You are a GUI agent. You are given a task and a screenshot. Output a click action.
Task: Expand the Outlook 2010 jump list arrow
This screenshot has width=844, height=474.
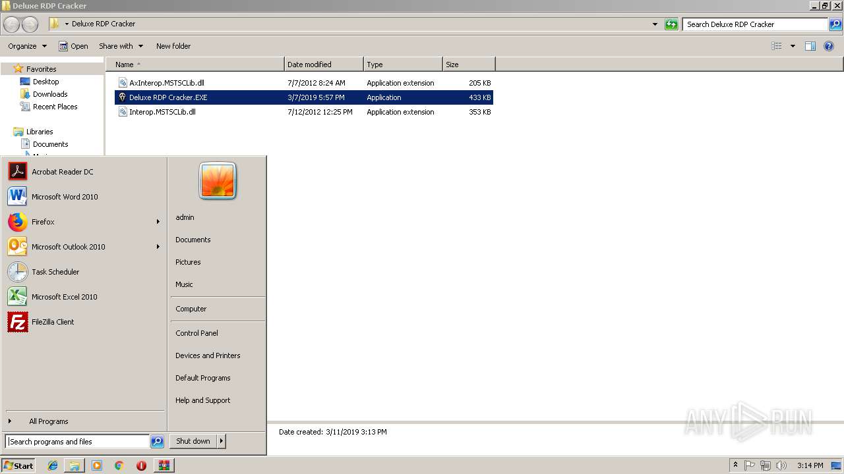coord(158,247)
